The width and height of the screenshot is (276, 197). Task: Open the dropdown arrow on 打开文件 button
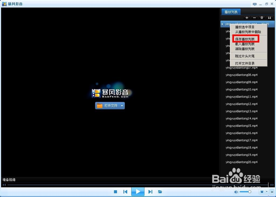[122, 106]
